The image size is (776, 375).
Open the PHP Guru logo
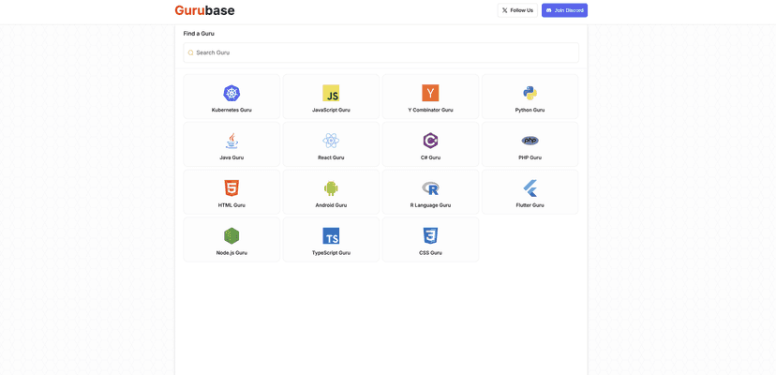[x=530, y=141]
